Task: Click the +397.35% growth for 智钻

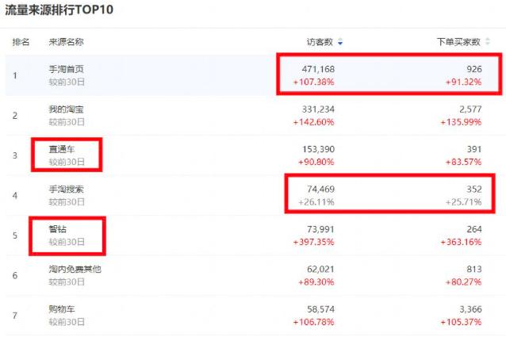Action: [313, 242]
